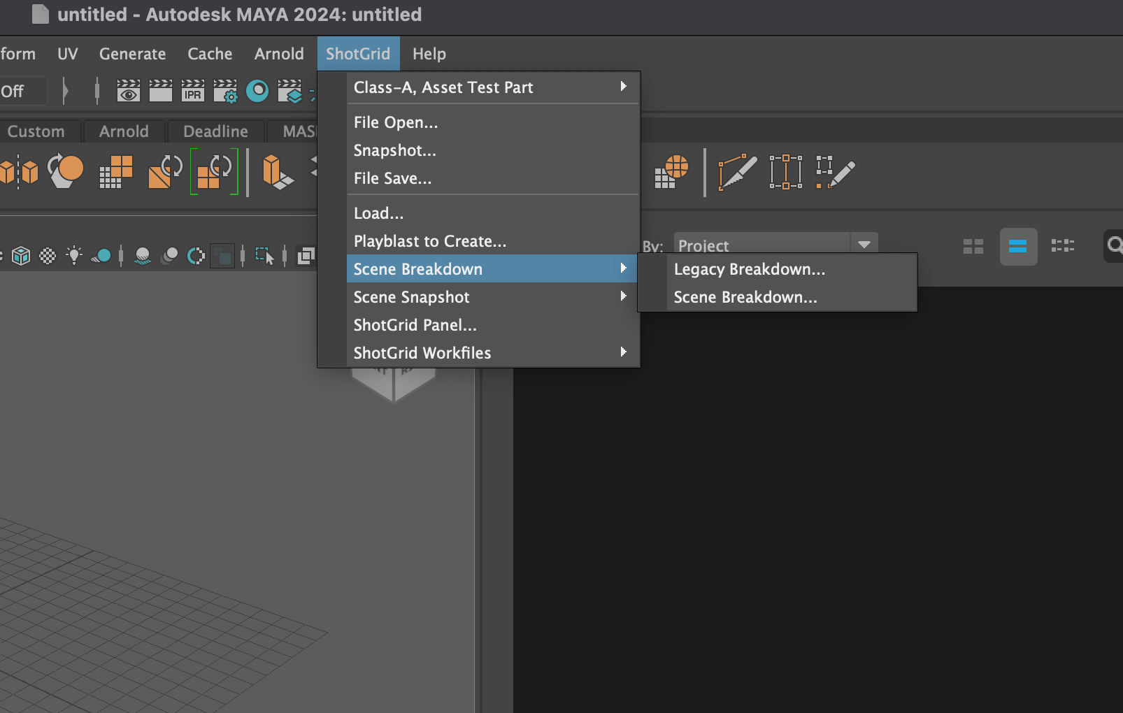Image resolution: width=1123 pixels, height=713 pixels.
Task: Toggle screen space ambient occlusion sphere icon
Action: point(143,256)
